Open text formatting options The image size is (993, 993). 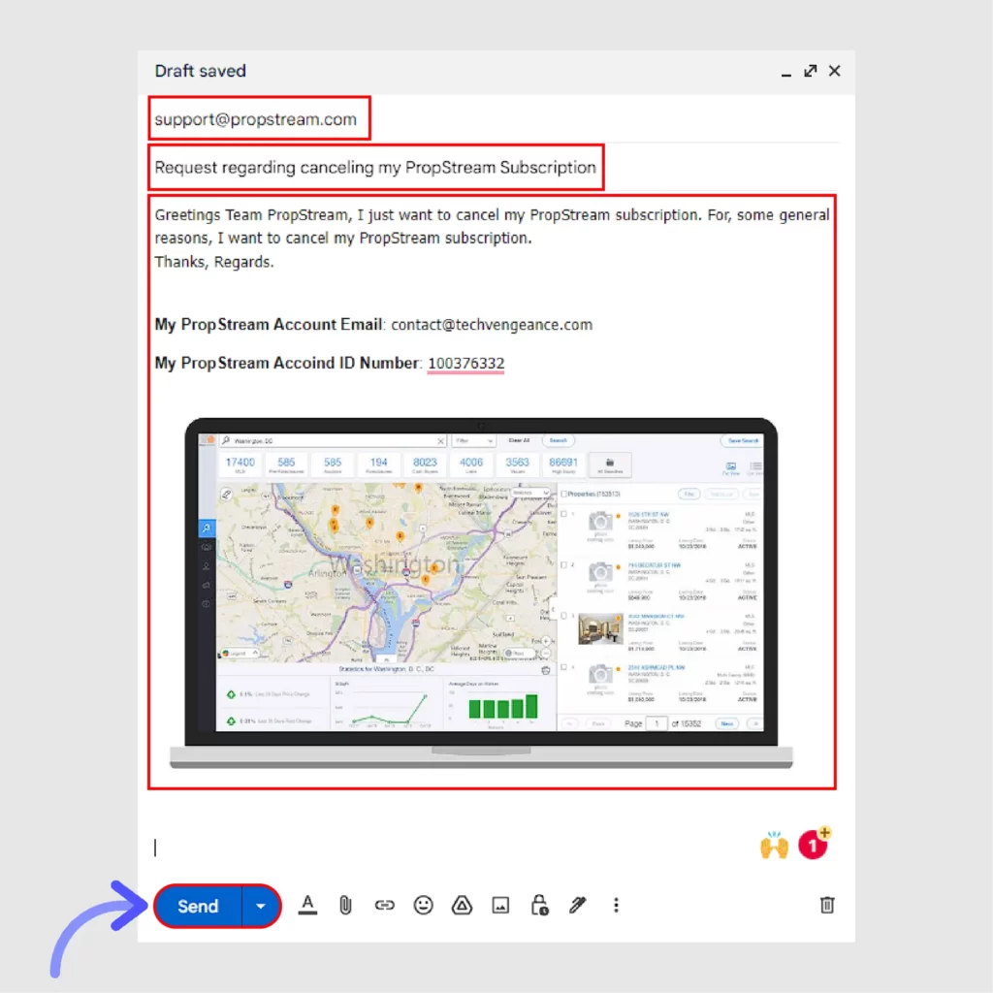307,905
